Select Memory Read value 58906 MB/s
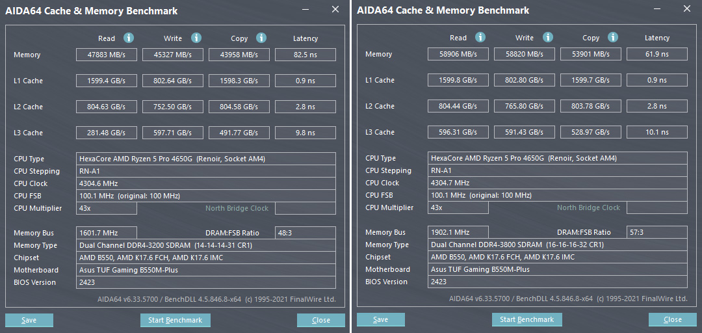Viewport: 702px width, 333px height. coord(458,54)
